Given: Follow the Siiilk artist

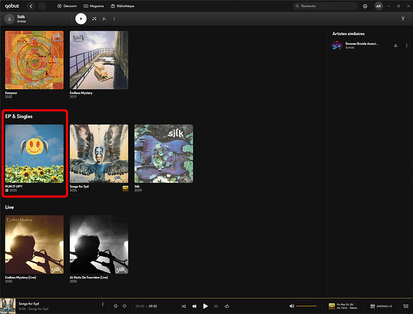Looking at the screenshot, I should (x=104, y=19).
